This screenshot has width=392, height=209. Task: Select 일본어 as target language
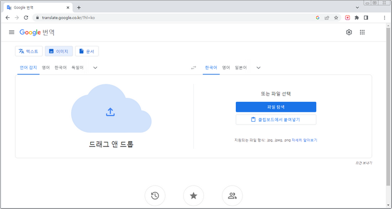click(241, 68)
